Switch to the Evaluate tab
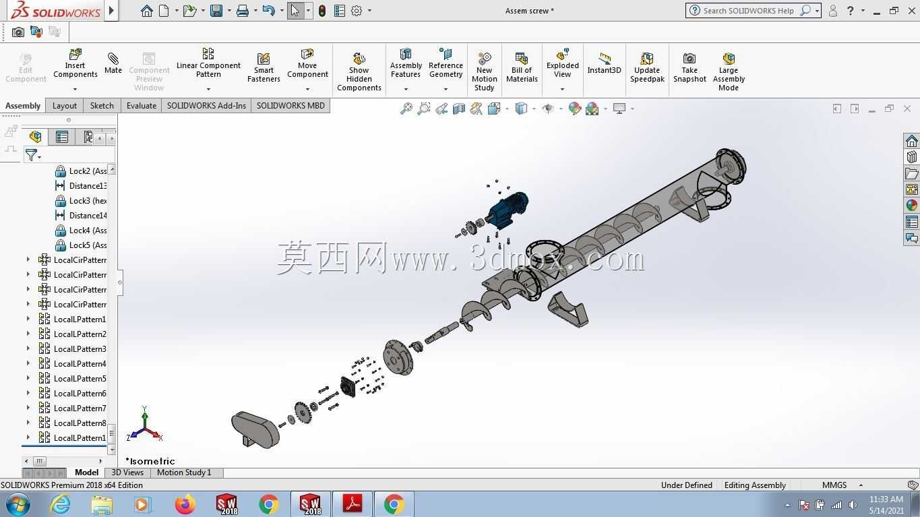Screen dimensions: 920x517 pyautogui.click(x=142, y=106)
